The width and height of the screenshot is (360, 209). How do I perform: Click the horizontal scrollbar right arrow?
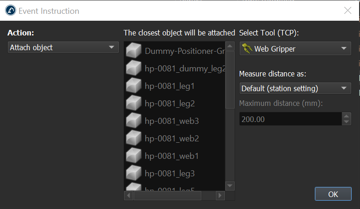coord(220,196)
